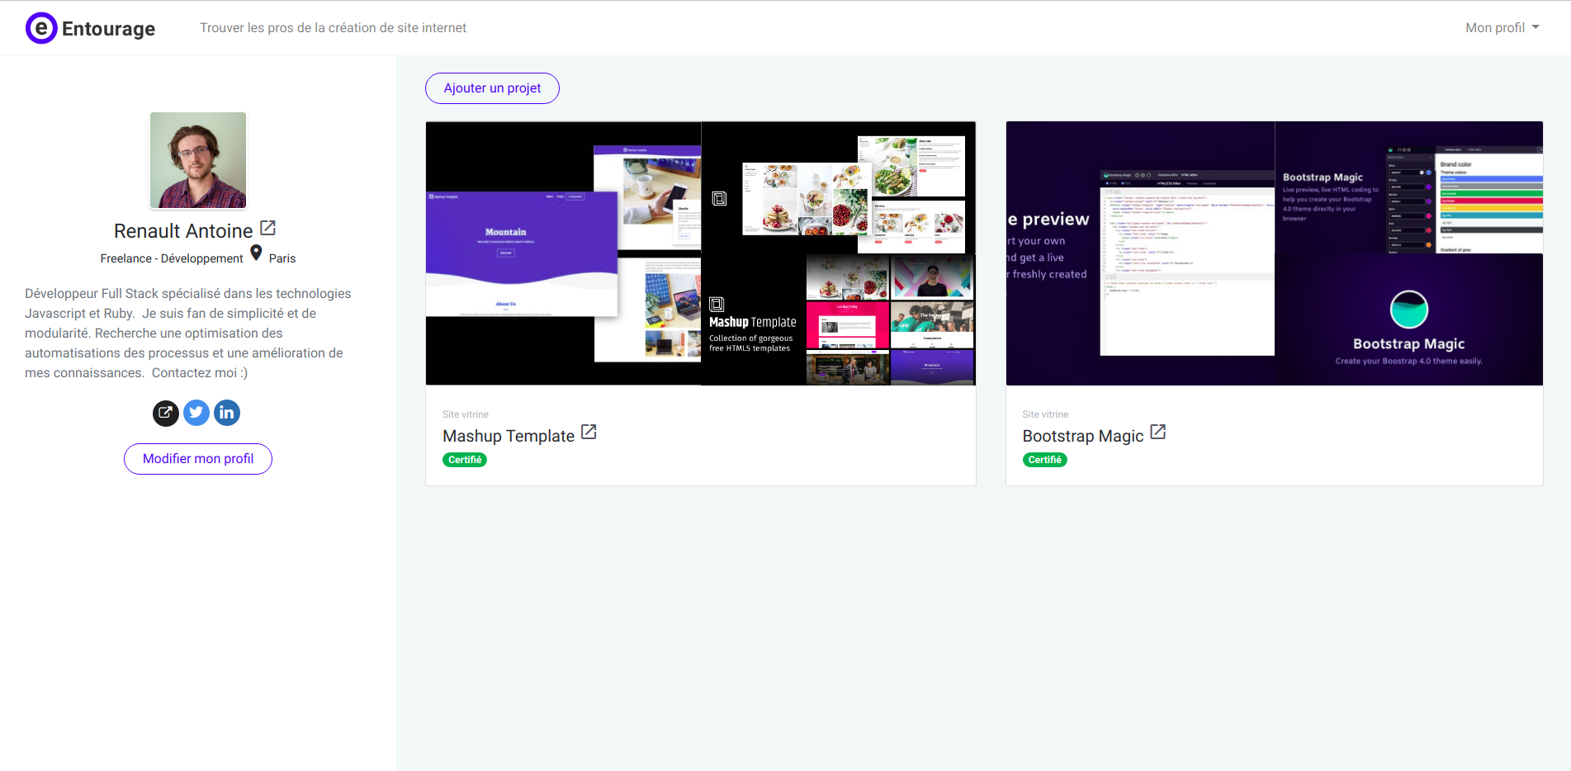Screen dimensions: 1571x771
Task: Click the Certifié badge under Mashup Template
Action: pos(465,460)
